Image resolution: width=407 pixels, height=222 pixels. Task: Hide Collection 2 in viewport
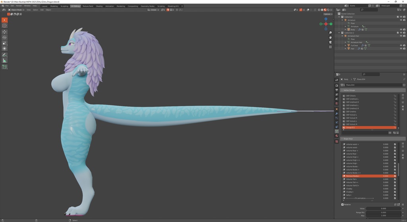(401, 33)
